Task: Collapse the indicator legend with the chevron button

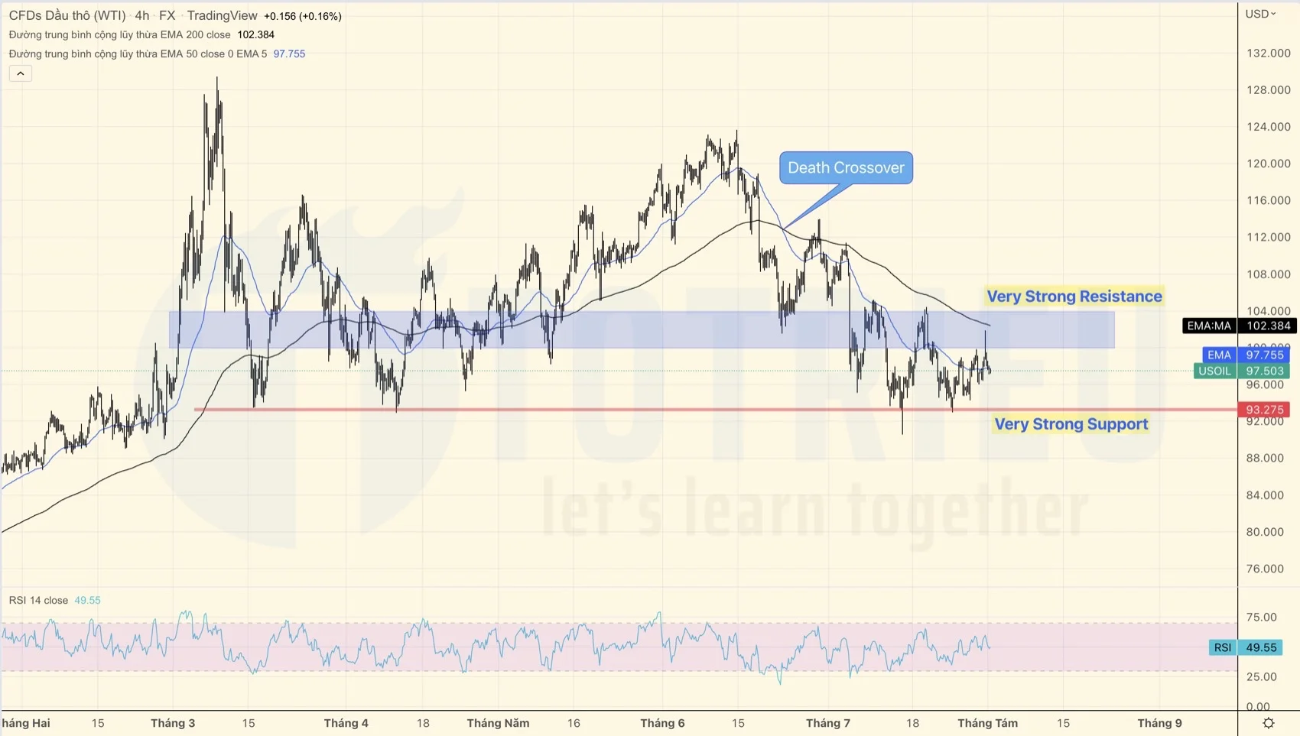Action: tap(21, 73)
